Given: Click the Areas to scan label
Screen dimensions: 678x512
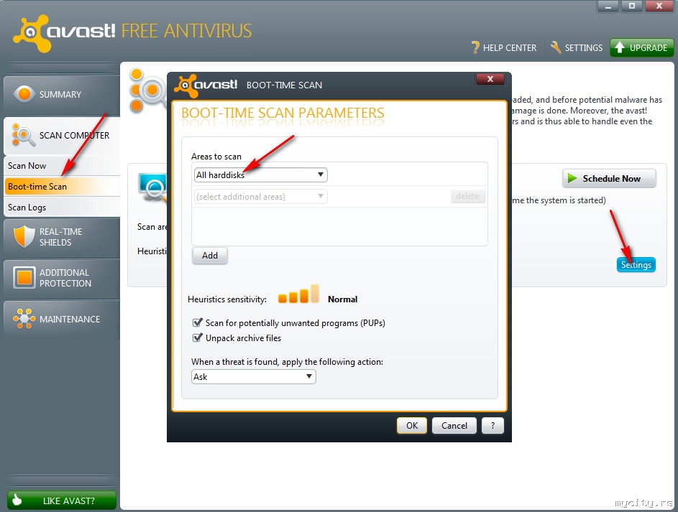Looking at the screenshot, I should point(216,157).
